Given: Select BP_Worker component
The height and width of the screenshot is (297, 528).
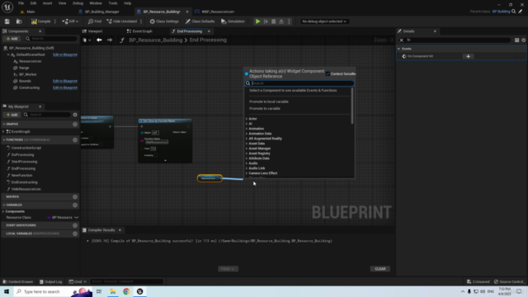Looking at the screenshot, I should tap(27, 74).
